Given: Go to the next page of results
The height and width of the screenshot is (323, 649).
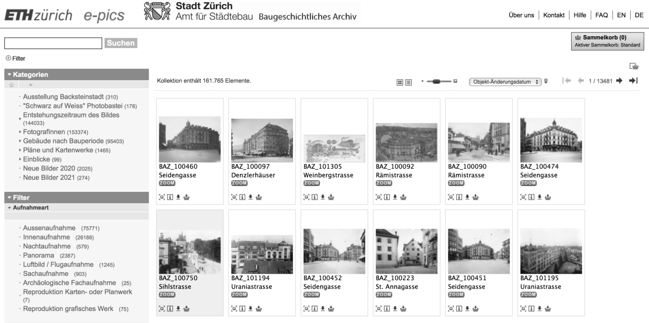Looking at the screenshot, I should tap(620, 80).
